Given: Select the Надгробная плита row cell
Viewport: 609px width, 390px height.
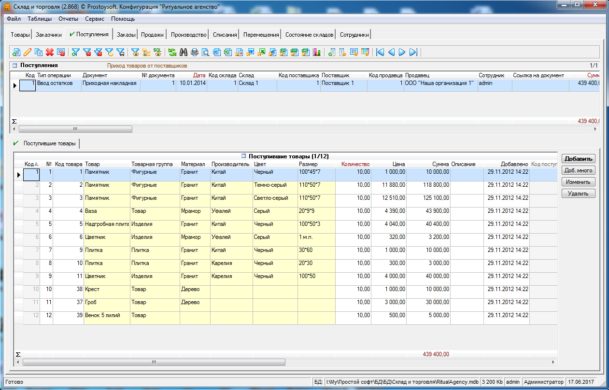Looking at the screenshot, I should click(x=107, y=224).
